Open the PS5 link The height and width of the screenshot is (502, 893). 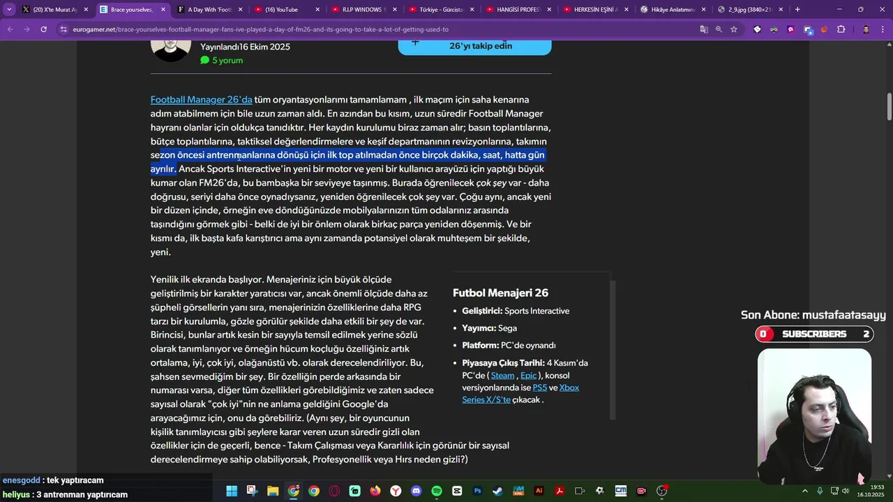[x=540, y=388]
